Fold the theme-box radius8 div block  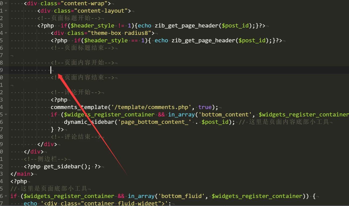coord(6,33)
